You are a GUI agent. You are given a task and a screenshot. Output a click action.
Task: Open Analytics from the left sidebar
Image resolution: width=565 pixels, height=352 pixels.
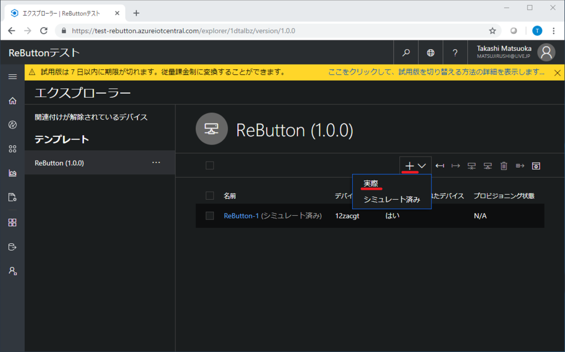(x=12, y=173)
